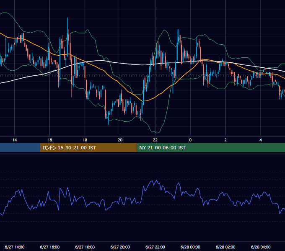Click the 6/27 16:00 date label
The height and width of the screenshot is (251, 285).
(x=49, y=247)
